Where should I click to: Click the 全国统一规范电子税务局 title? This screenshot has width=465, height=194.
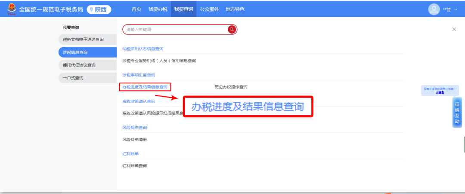51,9
